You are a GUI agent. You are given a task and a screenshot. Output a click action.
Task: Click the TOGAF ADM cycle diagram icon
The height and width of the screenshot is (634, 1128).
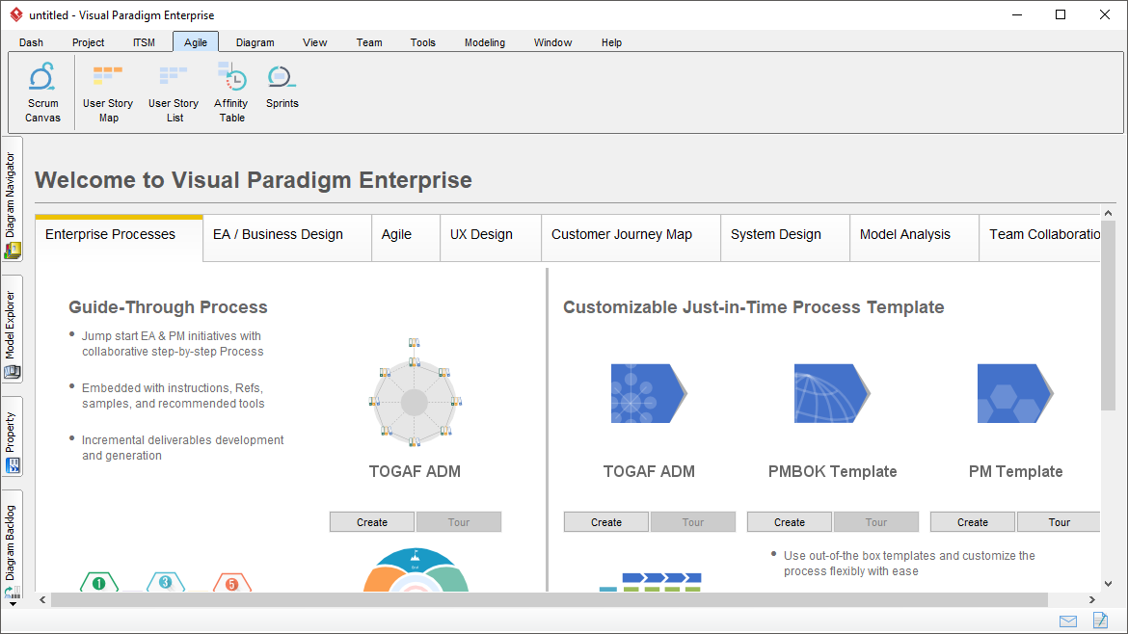415,392
